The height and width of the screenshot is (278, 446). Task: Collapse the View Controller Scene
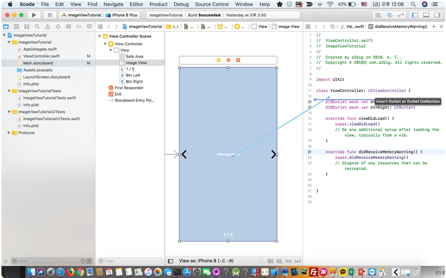tap(100, 36)
